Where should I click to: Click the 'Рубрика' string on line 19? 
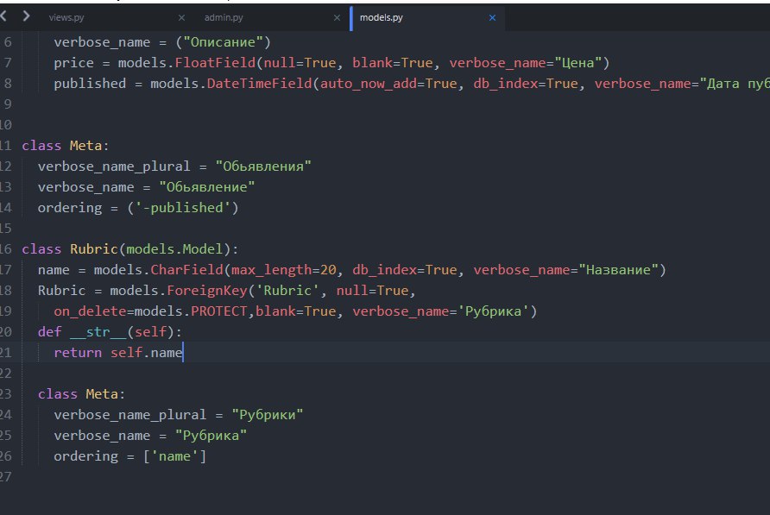click(493, 311)
